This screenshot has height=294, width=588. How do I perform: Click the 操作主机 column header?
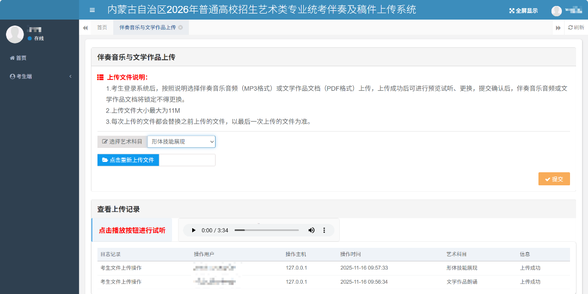pos(296,254)
